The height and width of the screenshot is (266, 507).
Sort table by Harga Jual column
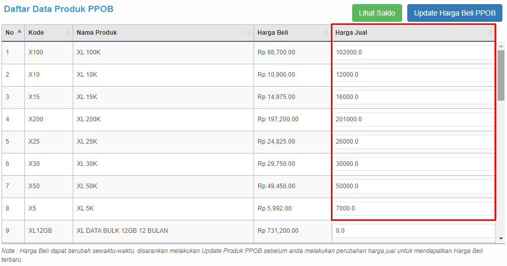[x=413, y=33]
